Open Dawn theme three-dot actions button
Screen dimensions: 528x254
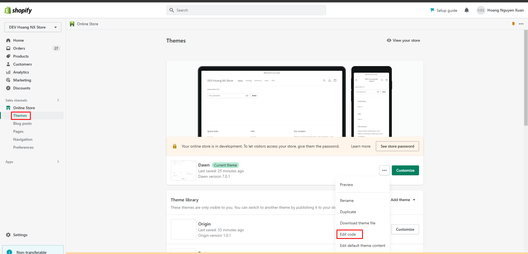[x=384, y=170]
